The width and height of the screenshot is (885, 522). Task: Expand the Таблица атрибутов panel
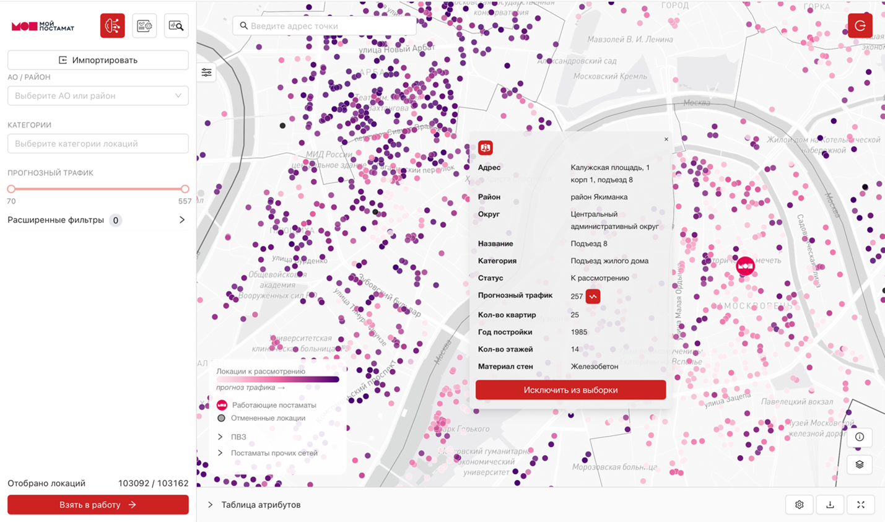(211, 505)
